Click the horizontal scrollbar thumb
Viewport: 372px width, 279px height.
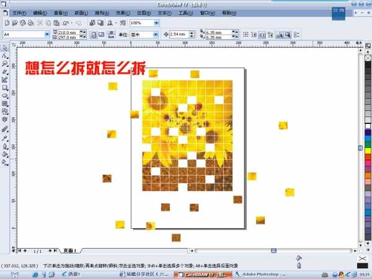click(x=273, y=250)
